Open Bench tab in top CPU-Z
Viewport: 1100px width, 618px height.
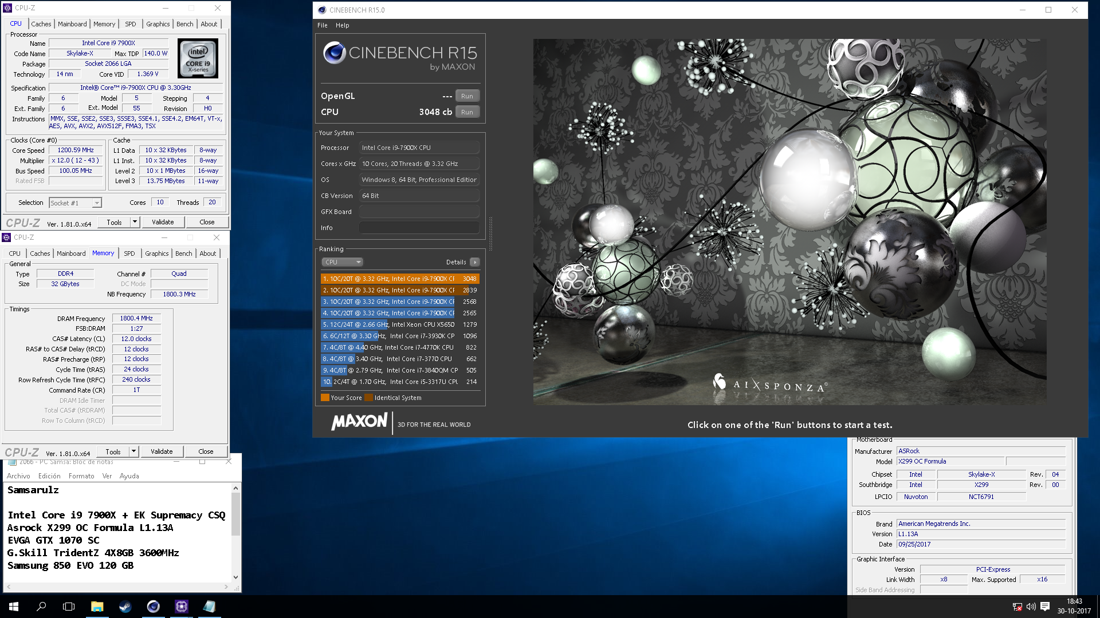(184, 24)
